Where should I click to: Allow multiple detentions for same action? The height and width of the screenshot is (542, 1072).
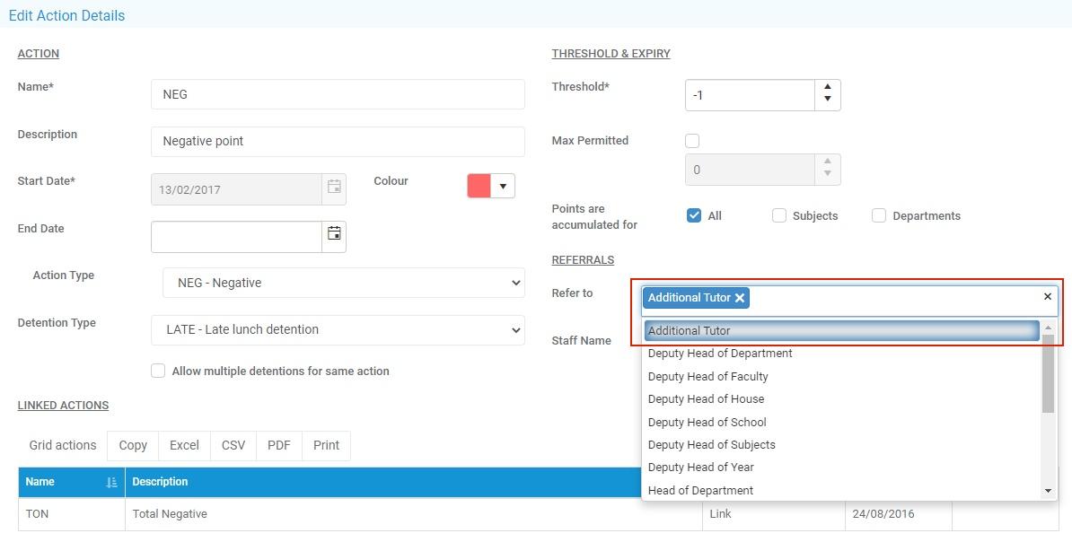click(x=158, y=371)
